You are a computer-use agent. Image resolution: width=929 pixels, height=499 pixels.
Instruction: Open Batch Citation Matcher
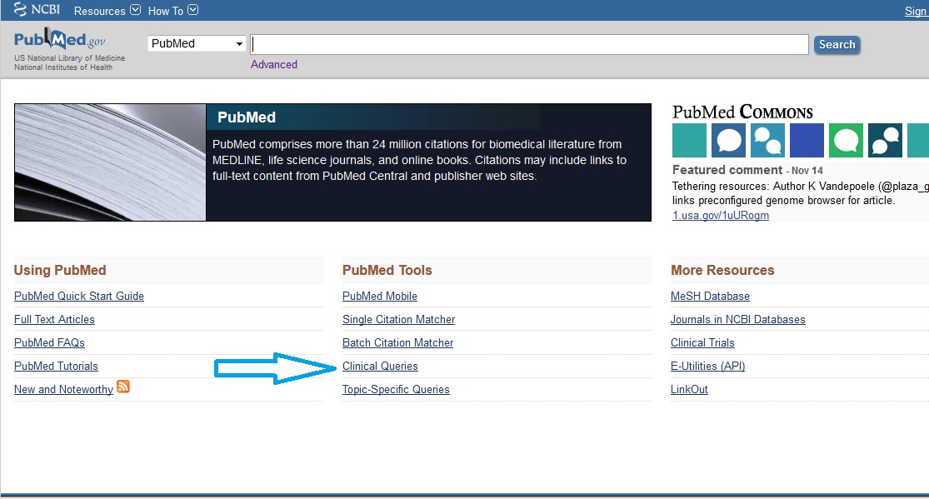pyautogui.click(x=397, y=342)
